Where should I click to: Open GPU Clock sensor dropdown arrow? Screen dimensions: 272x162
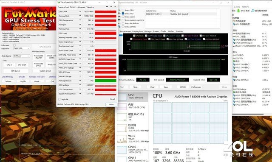pos(80,11)
